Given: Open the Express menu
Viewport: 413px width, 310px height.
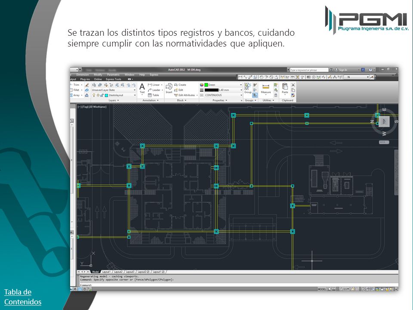Looking at the screenshot, I should coord(154,74).
